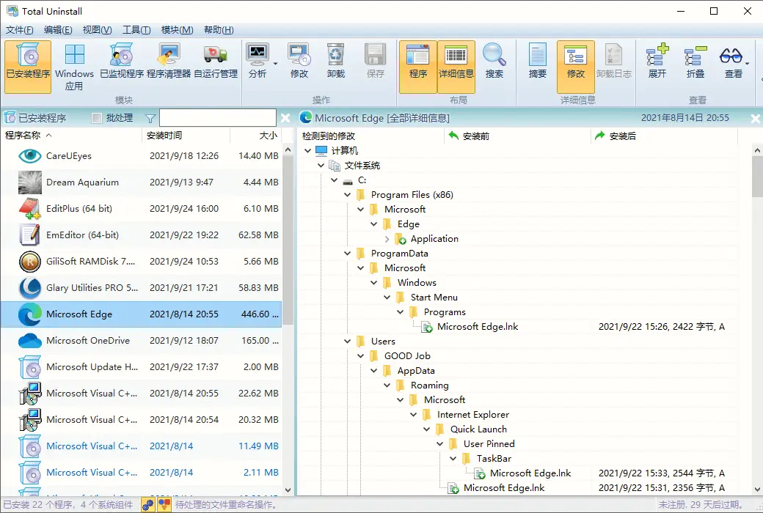763x513 pixels.
Task: Clear the program filter with X
Action: (285, 118)
